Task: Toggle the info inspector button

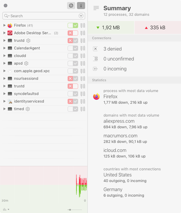Action: (x=81, y=6)
